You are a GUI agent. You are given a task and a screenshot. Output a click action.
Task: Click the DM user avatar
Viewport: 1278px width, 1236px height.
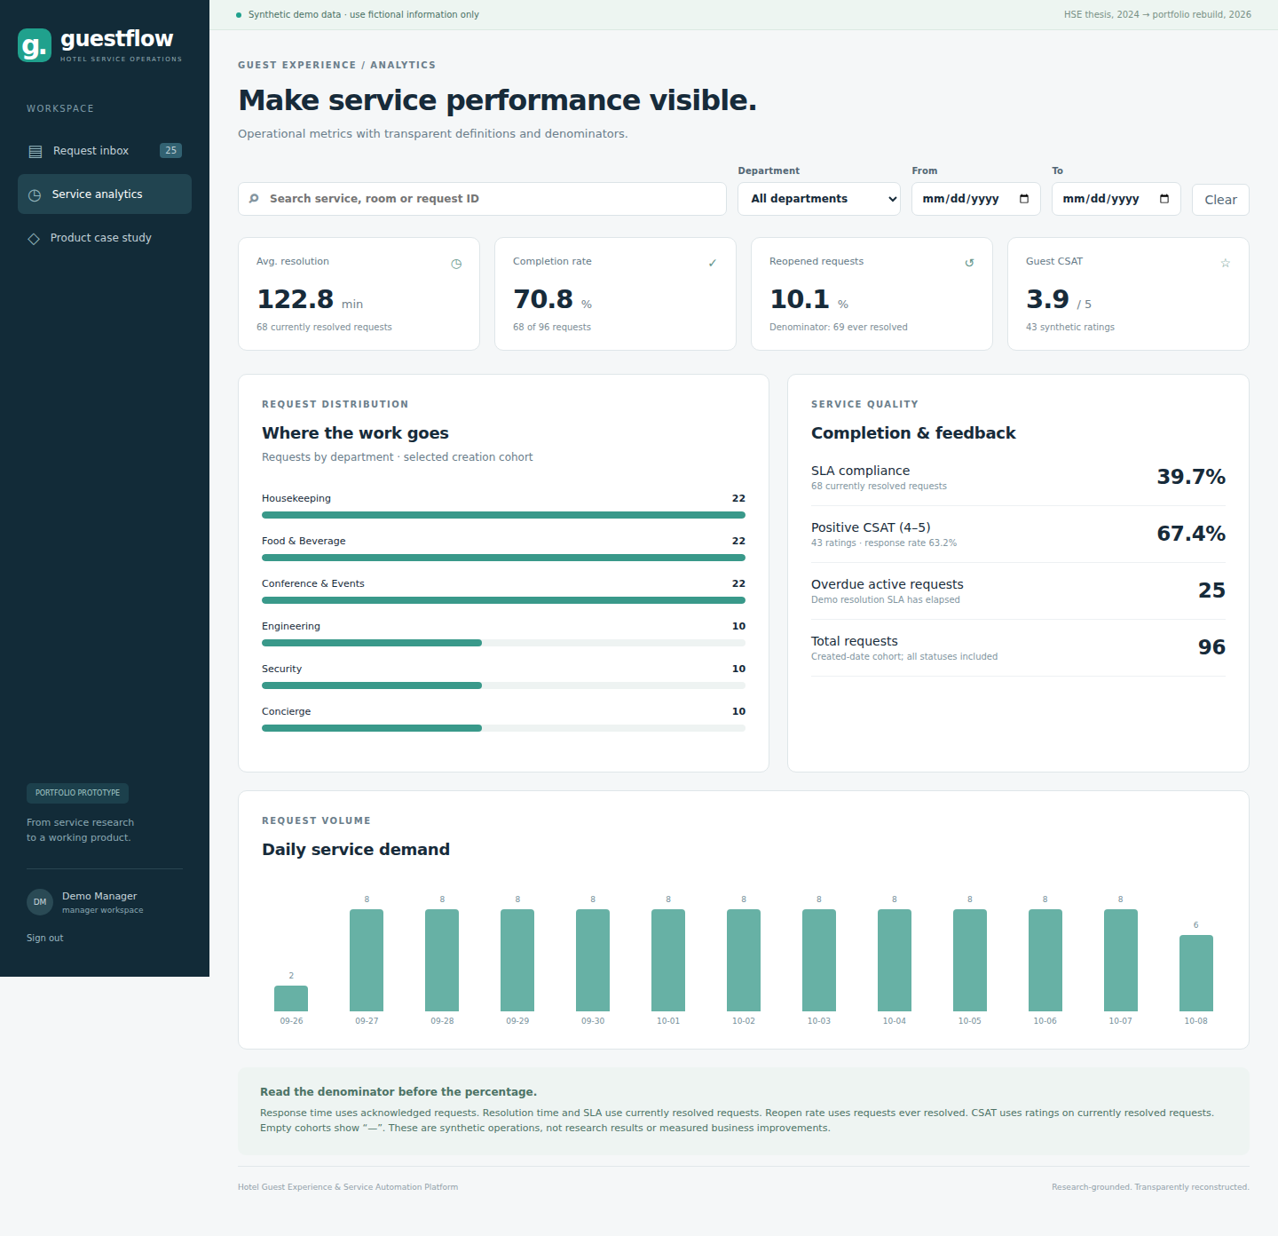click(40, 902)
